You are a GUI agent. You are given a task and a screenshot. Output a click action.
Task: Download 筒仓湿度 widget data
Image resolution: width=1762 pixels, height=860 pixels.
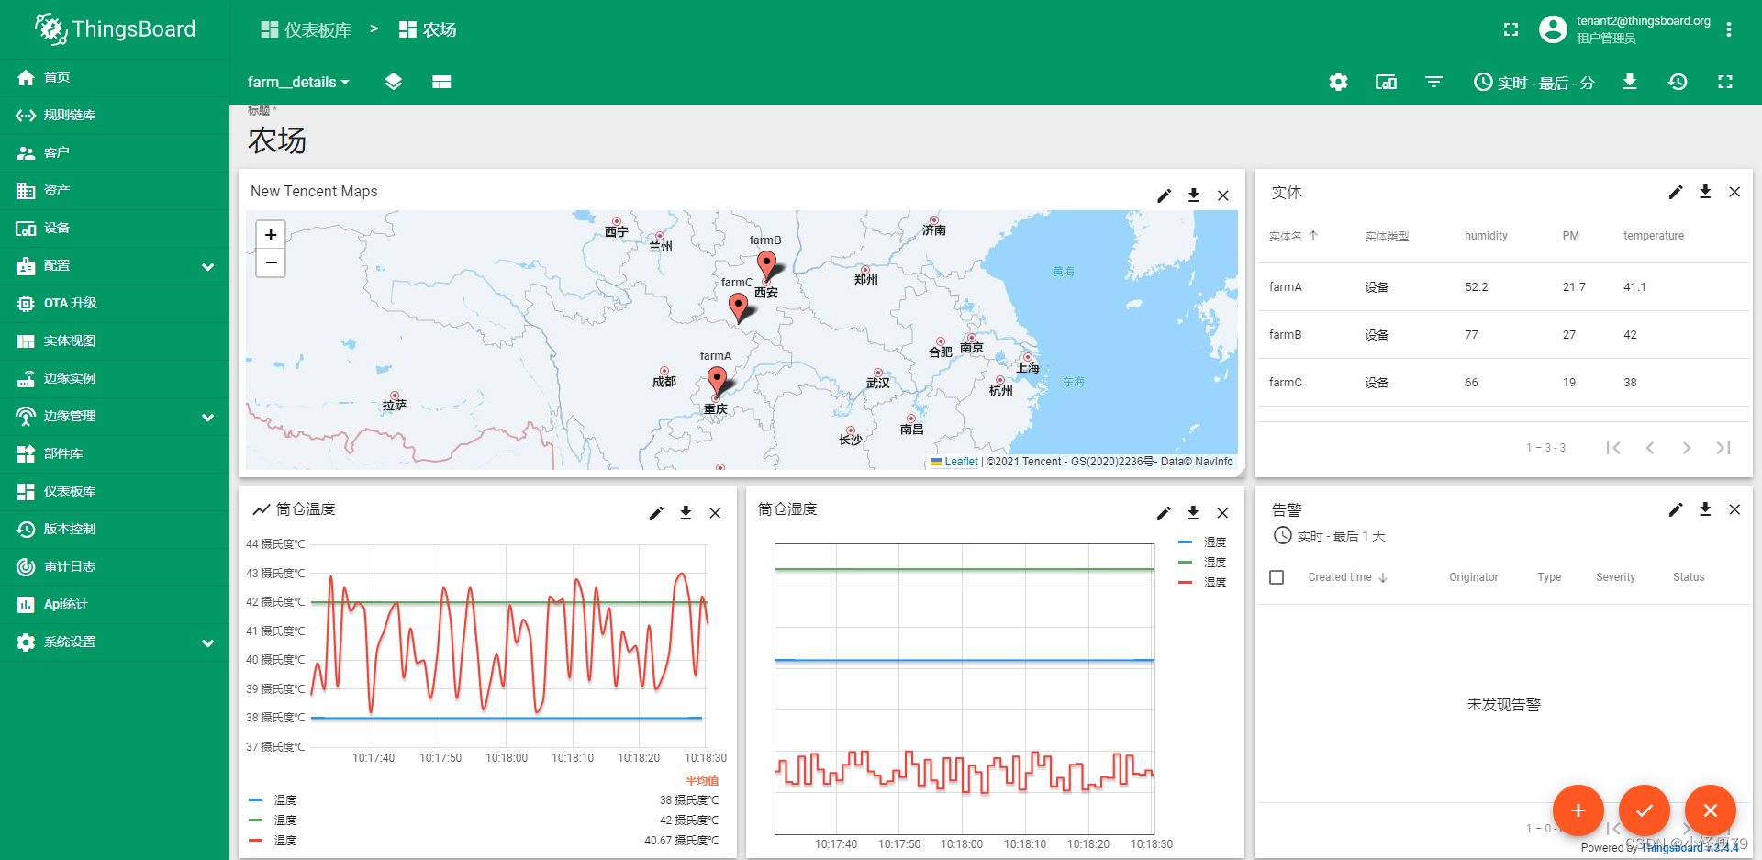point(1193,513)
